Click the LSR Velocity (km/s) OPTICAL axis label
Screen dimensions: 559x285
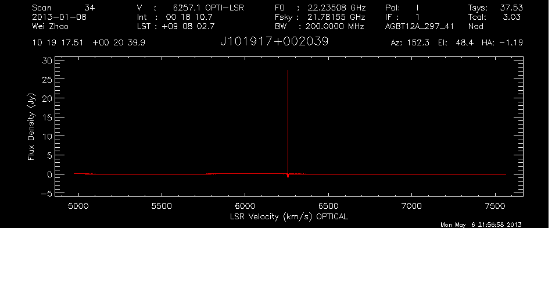(289, 217)
